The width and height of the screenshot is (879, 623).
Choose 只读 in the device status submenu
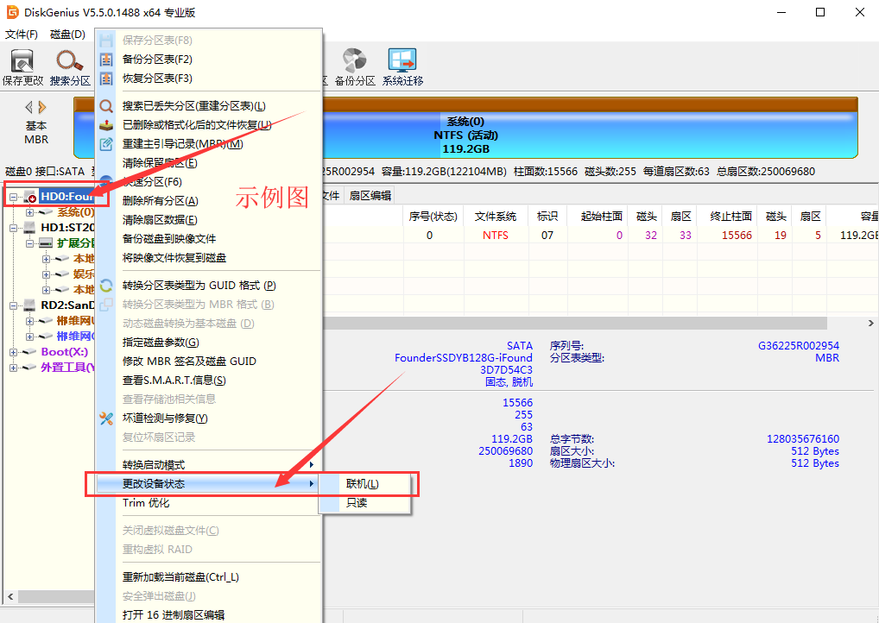[357, 503]
